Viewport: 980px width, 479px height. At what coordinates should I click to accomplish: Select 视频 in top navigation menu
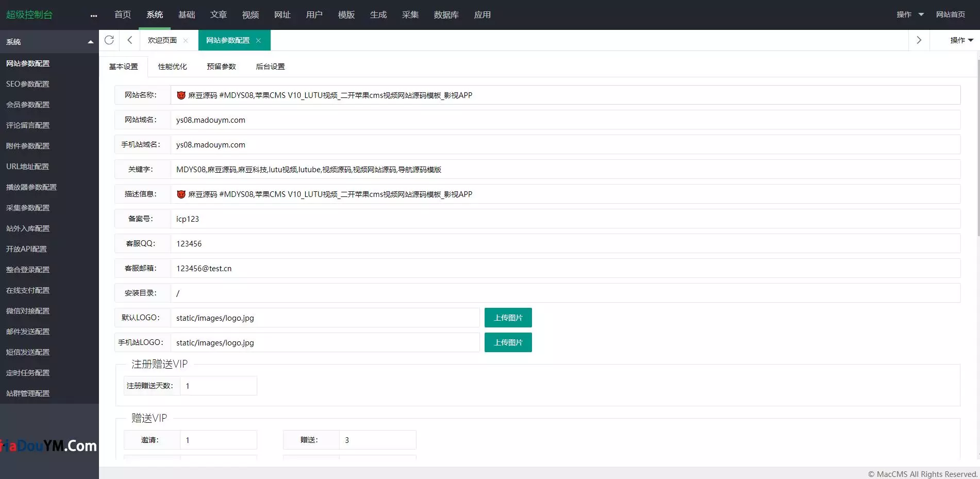pos(250,14)
